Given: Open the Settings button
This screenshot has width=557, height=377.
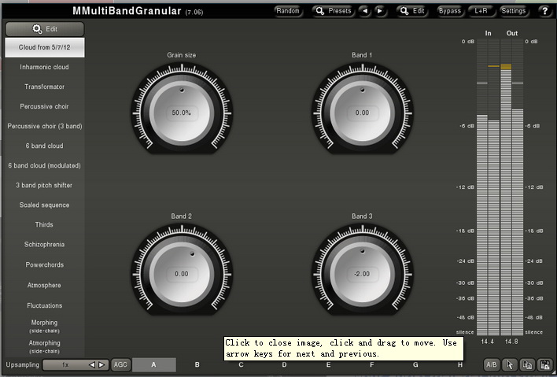Looking at the screenshot, I should [x=513, y=11].
